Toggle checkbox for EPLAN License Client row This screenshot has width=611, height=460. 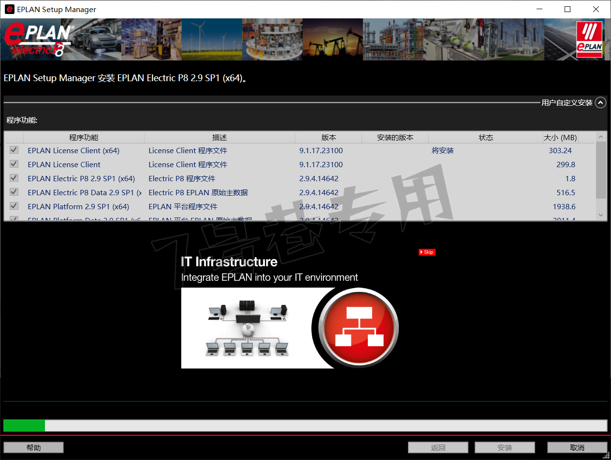(14, 164)
